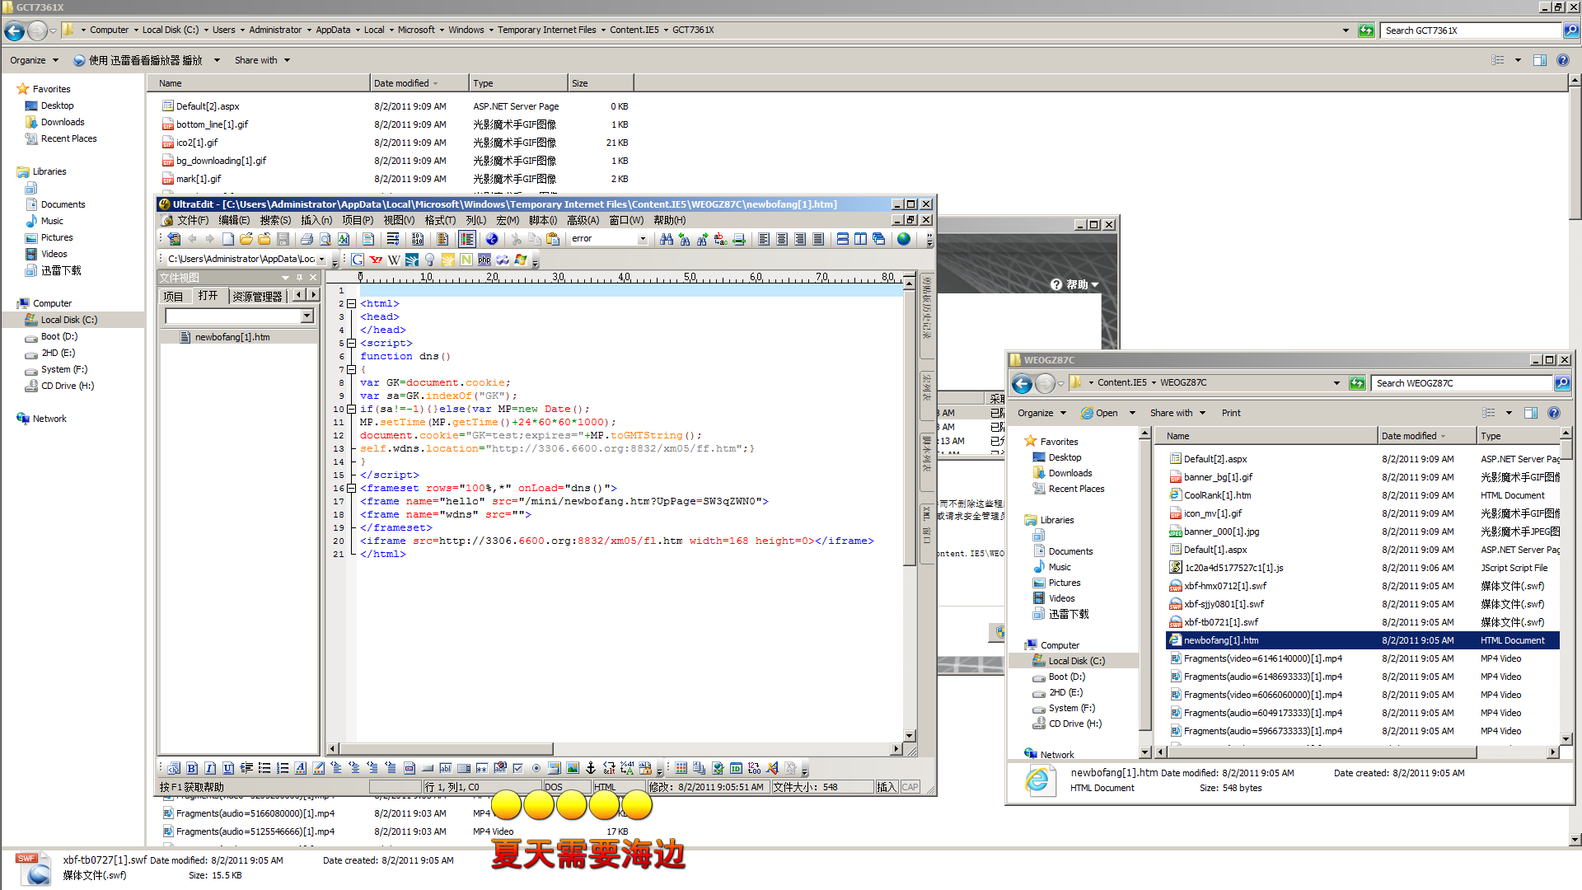The height and width of the screenshot is (890, 1582).
Task: Click the Save diskette icon in UltraEdit toolbar
Action: [283, 239]
